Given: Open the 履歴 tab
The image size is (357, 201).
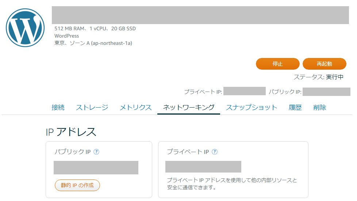Looking at the screenshot, I should [x=295, y=108].
